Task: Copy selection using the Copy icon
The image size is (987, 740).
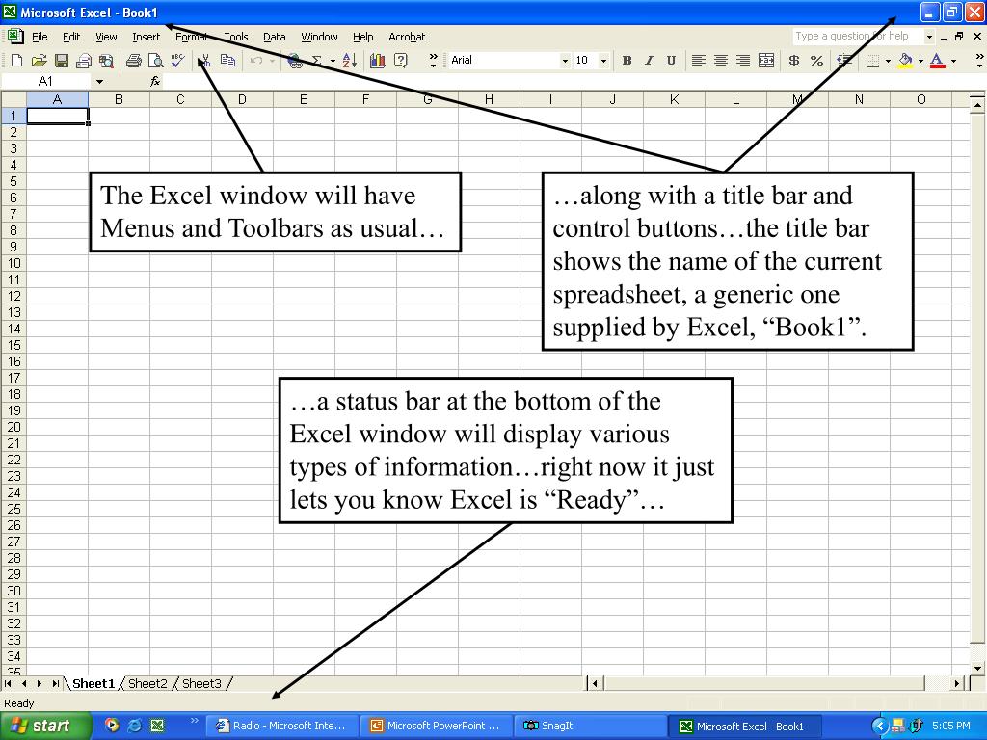Action: pos(227,61)
